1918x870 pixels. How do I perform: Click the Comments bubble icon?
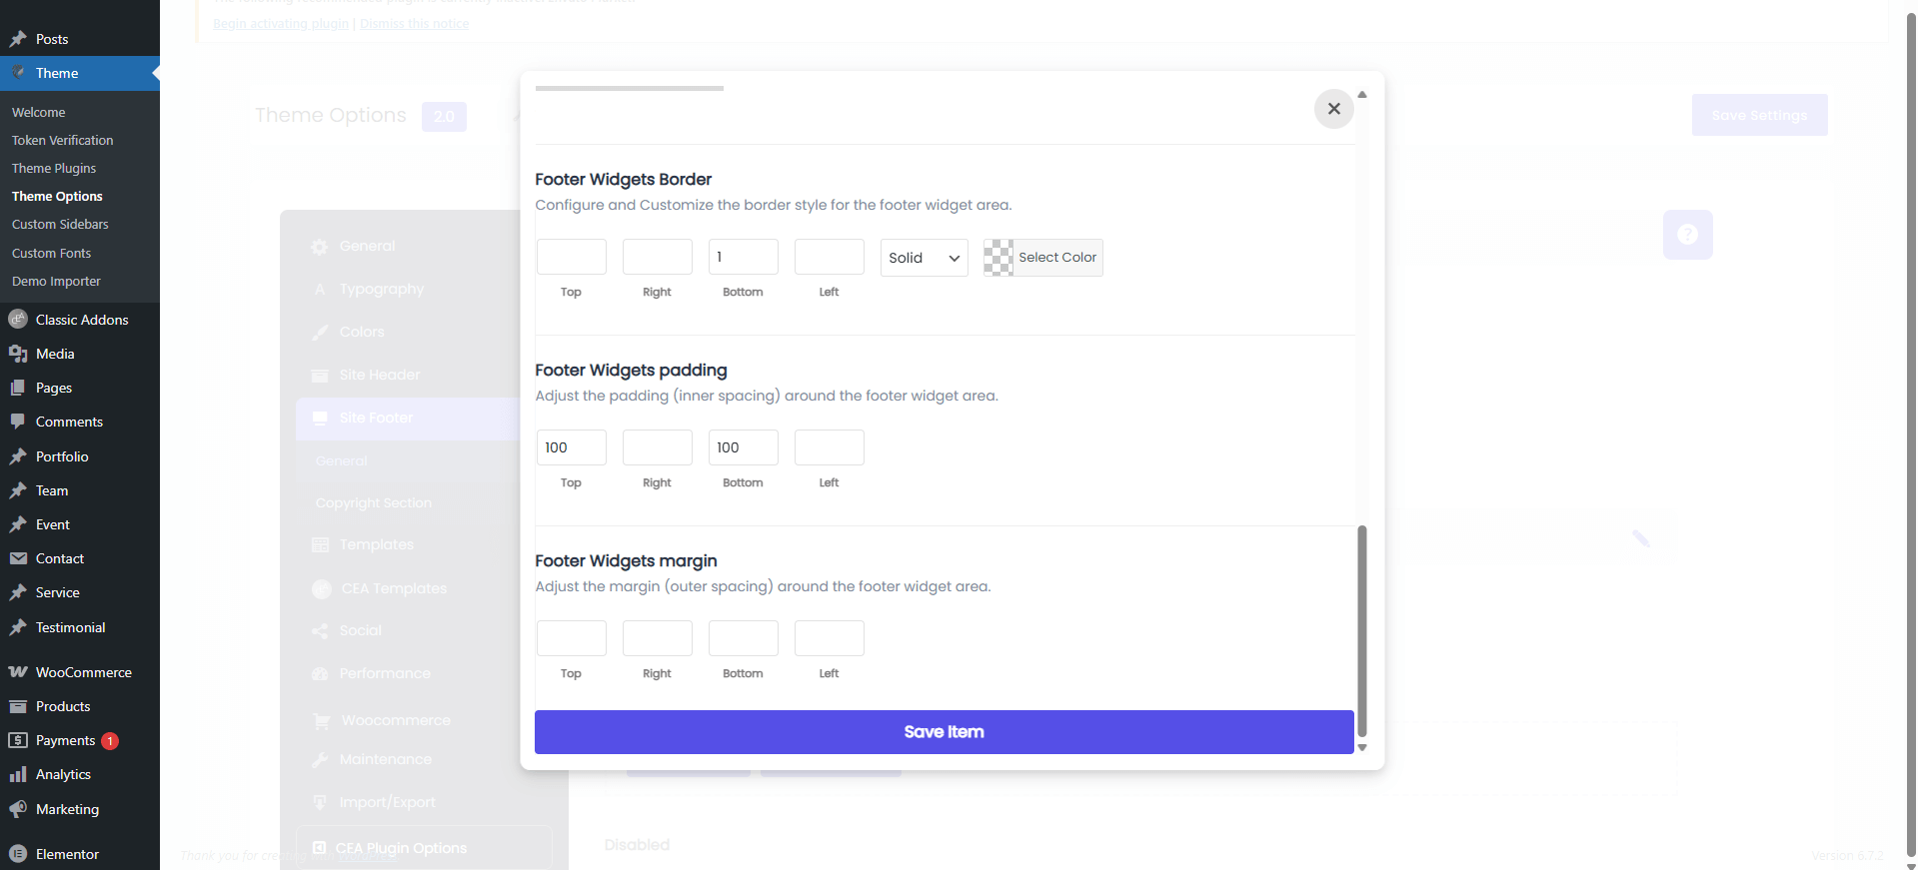tap(18, 422)
